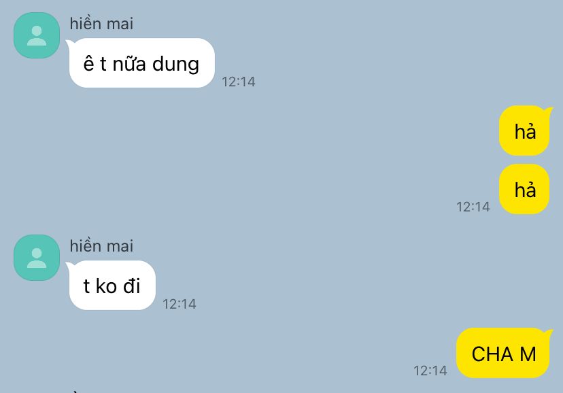Click the 12:14 timestamp beside "CHA M"

pos(430,371)
